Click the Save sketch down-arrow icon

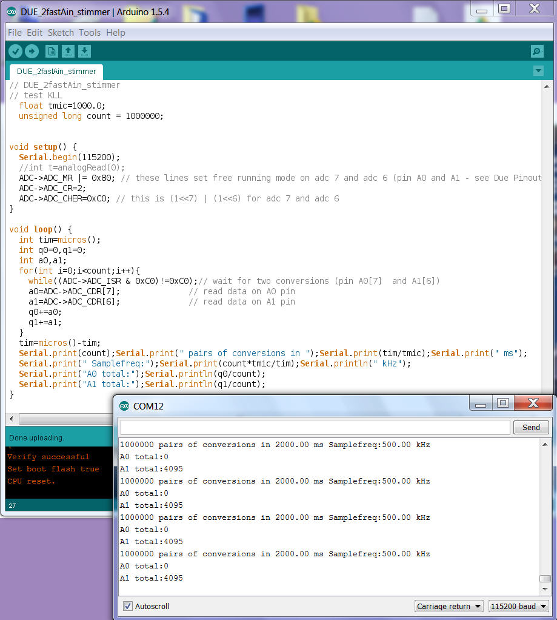[85, 52]
